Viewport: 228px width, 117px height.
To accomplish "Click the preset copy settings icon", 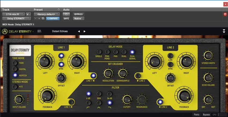I will (x=43, y=19).
